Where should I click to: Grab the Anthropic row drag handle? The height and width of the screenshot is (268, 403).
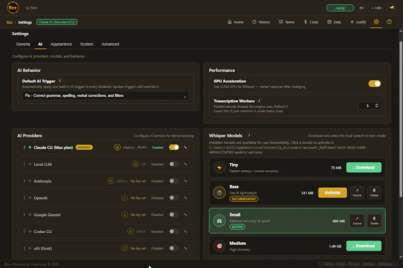point(24,181)
